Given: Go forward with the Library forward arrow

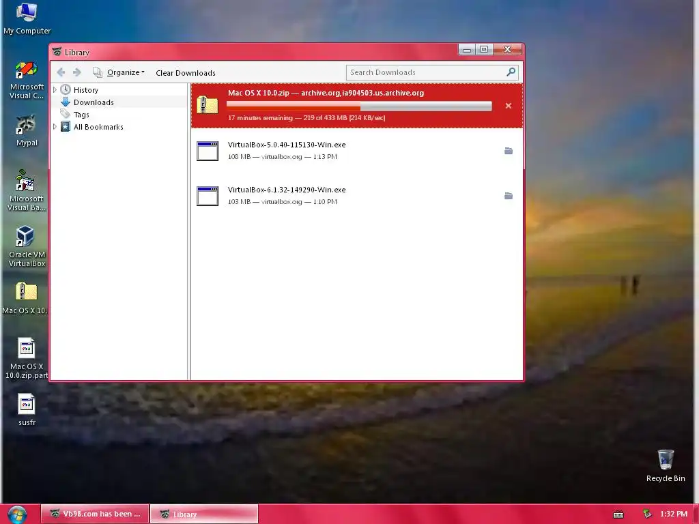Looking at the screenshot, I should [77, 72].
